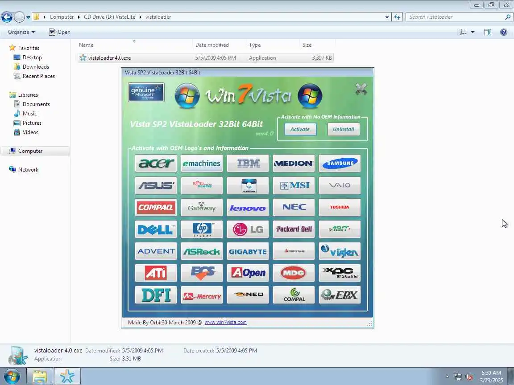This screenshot has height=385, width=514.
Task: Pick the Mercury OEM logo button
Action: click(202, 295)
